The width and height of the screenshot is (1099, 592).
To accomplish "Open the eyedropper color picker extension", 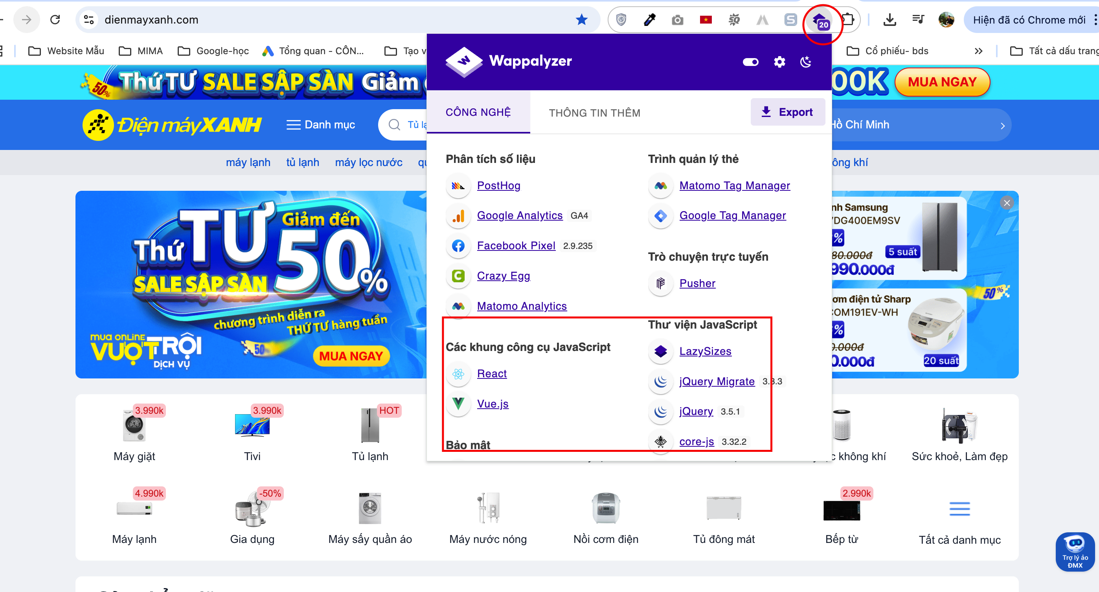I will 649,20.
